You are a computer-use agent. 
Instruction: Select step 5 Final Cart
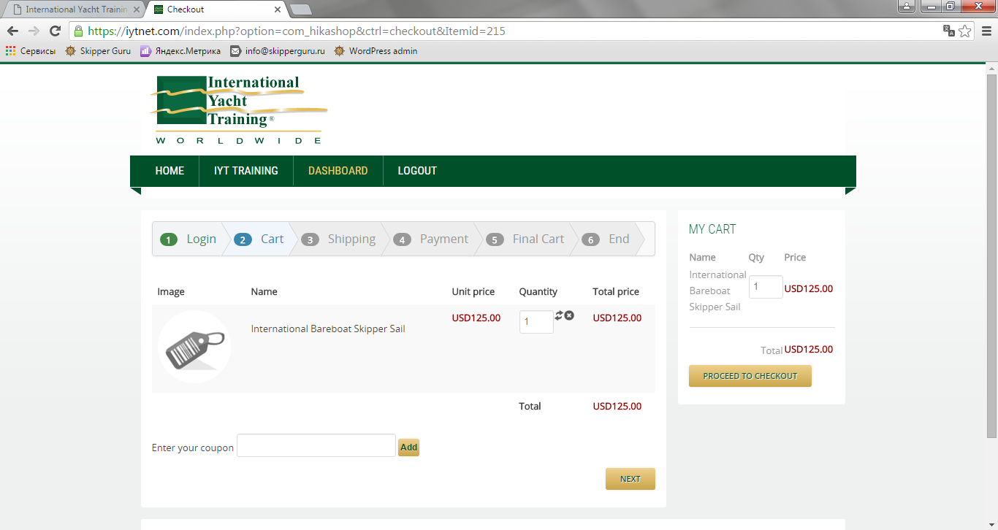pos(525,239)
